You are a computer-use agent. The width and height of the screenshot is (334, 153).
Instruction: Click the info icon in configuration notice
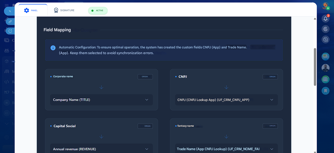tap(53, 48)
